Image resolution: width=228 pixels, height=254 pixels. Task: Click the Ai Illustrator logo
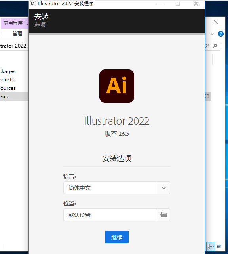pos(117,86)
